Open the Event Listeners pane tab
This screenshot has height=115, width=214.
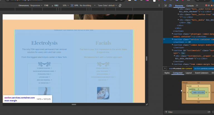(x=201, y=73)
